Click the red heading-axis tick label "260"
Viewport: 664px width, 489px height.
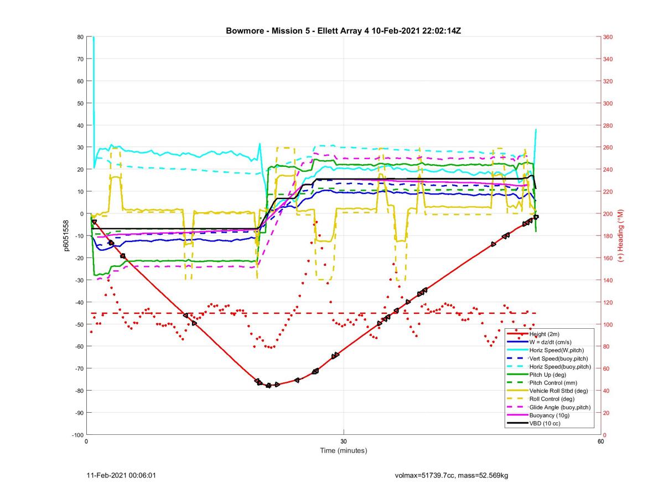[x=609, y=148]
